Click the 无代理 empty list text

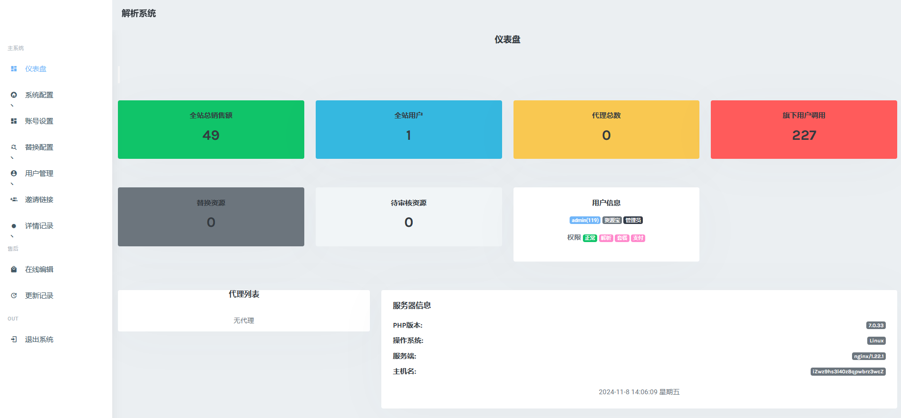pyautogui.click(x=244, y=321)
